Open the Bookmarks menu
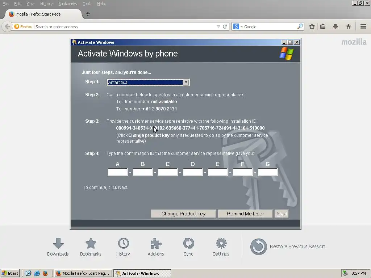 tap(67, 4)
